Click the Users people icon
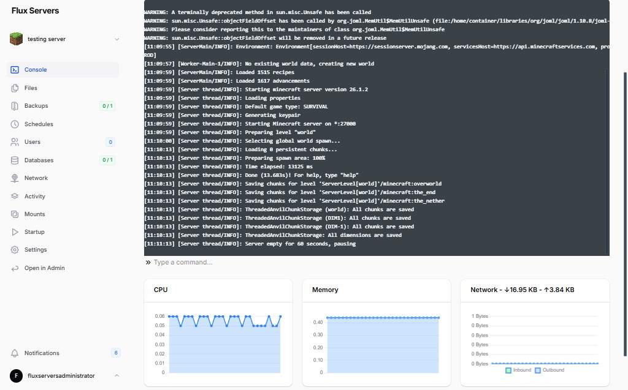 15,142
